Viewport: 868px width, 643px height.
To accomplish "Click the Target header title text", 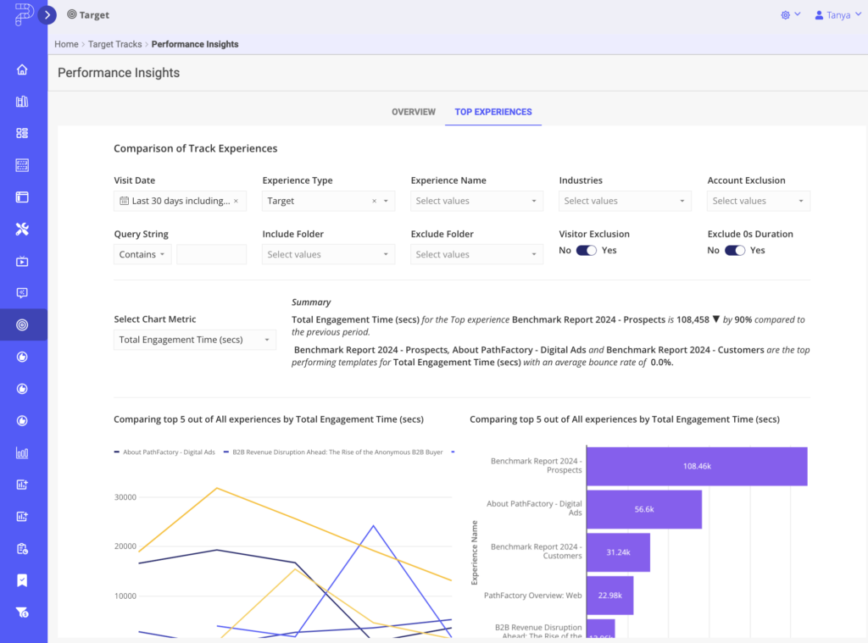I will point(94,15).
